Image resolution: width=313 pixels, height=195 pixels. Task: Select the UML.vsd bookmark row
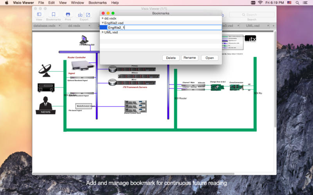click(x=161, y=32)
